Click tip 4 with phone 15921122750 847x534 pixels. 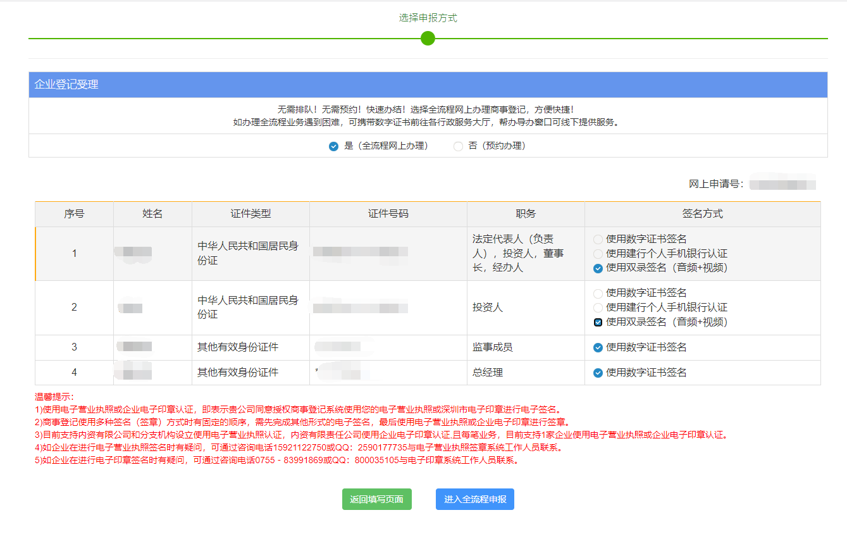point(299,447)
